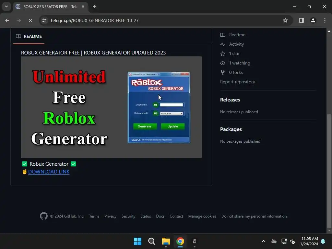Switch to the README tab
The image size is (332, 249).
coord(29,36)
